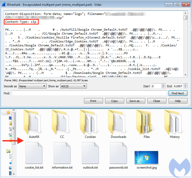Click the navigation pane scrollbar down arrow
Image resolution: width=192 pixels, height=178 pixels.
click(14, 174)
